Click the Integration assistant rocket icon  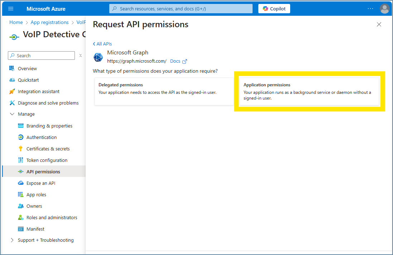click(x=12, y=91)
